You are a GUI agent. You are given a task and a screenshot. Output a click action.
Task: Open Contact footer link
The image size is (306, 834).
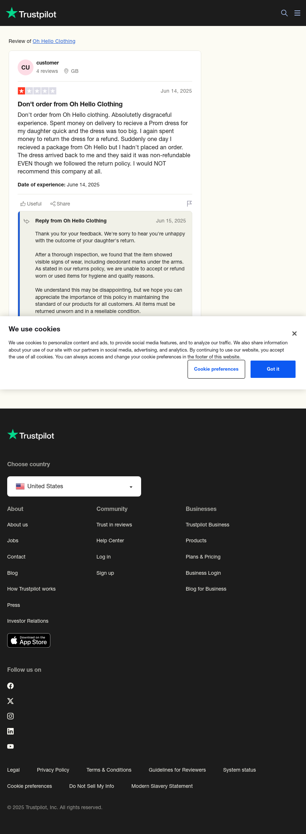[x=16, y=557]
